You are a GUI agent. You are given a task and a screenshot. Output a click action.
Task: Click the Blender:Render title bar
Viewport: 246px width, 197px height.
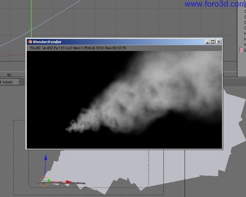[x=124, y=42]
